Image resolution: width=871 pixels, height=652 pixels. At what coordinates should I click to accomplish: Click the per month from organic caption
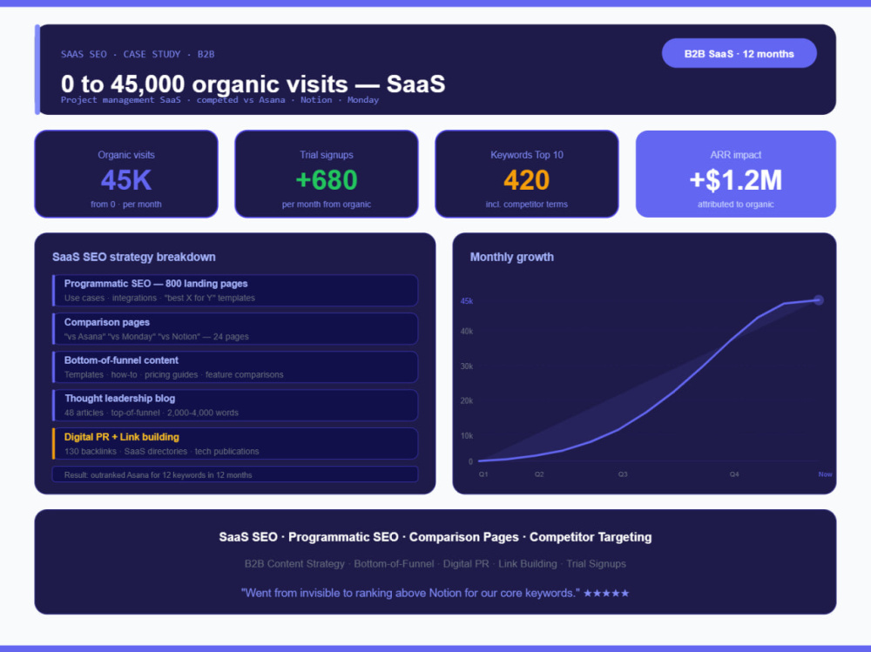click(327, 205)
